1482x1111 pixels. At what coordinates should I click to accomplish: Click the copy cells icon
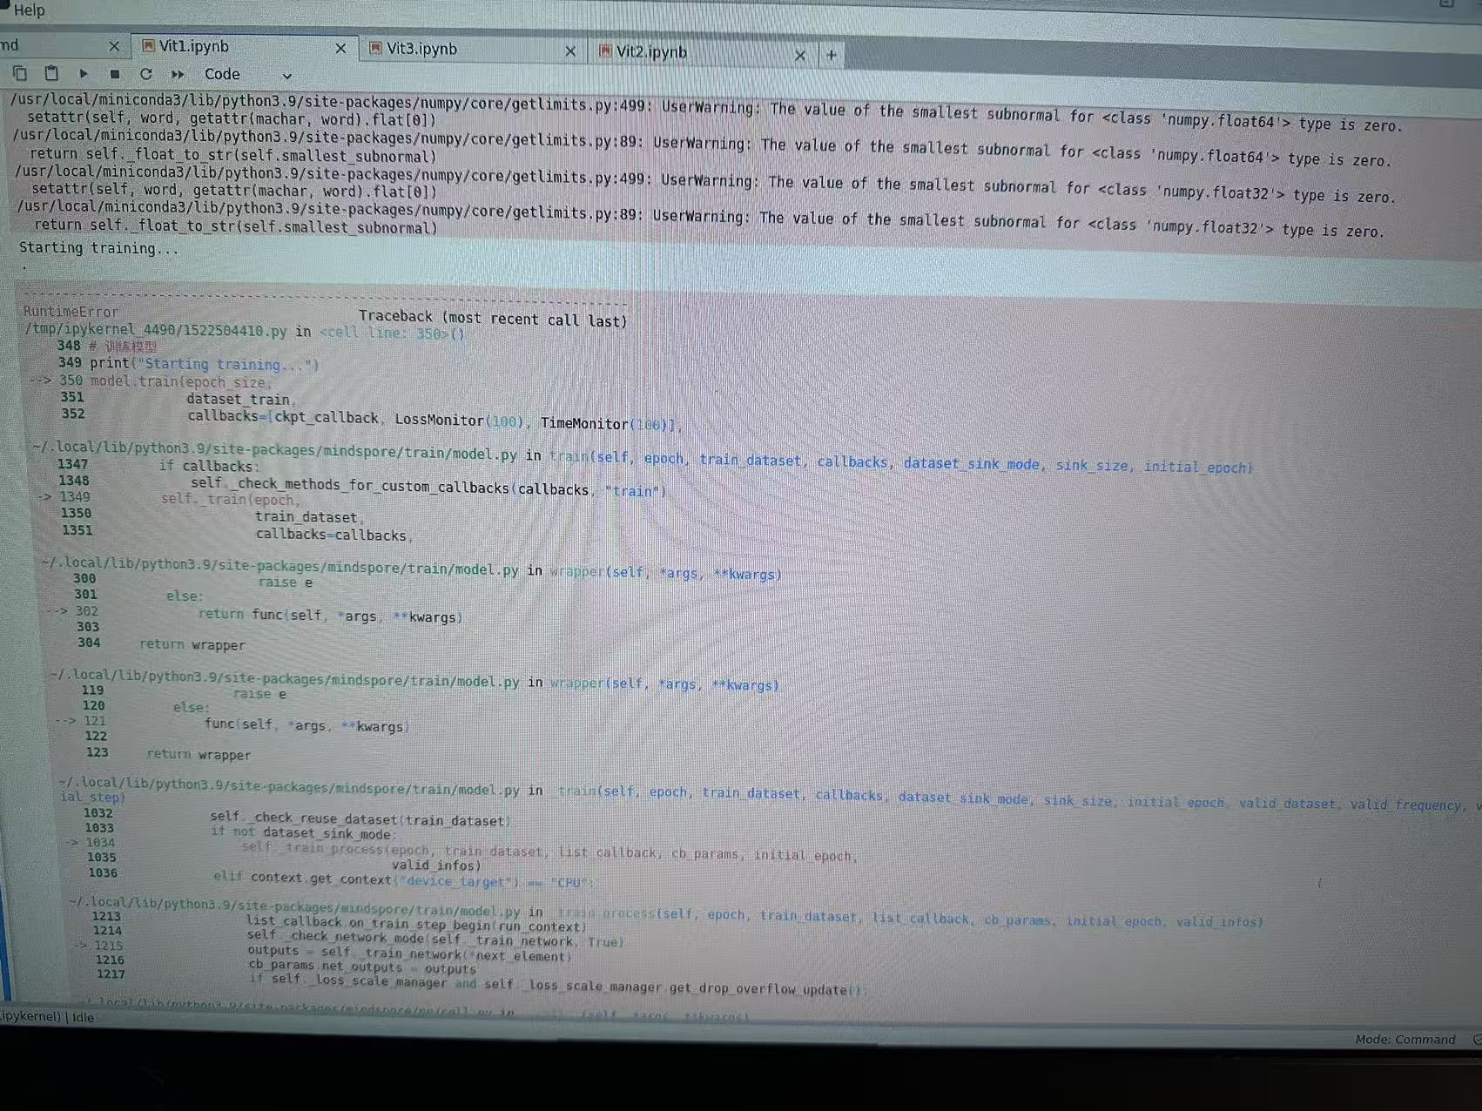[x=19, y=73]
